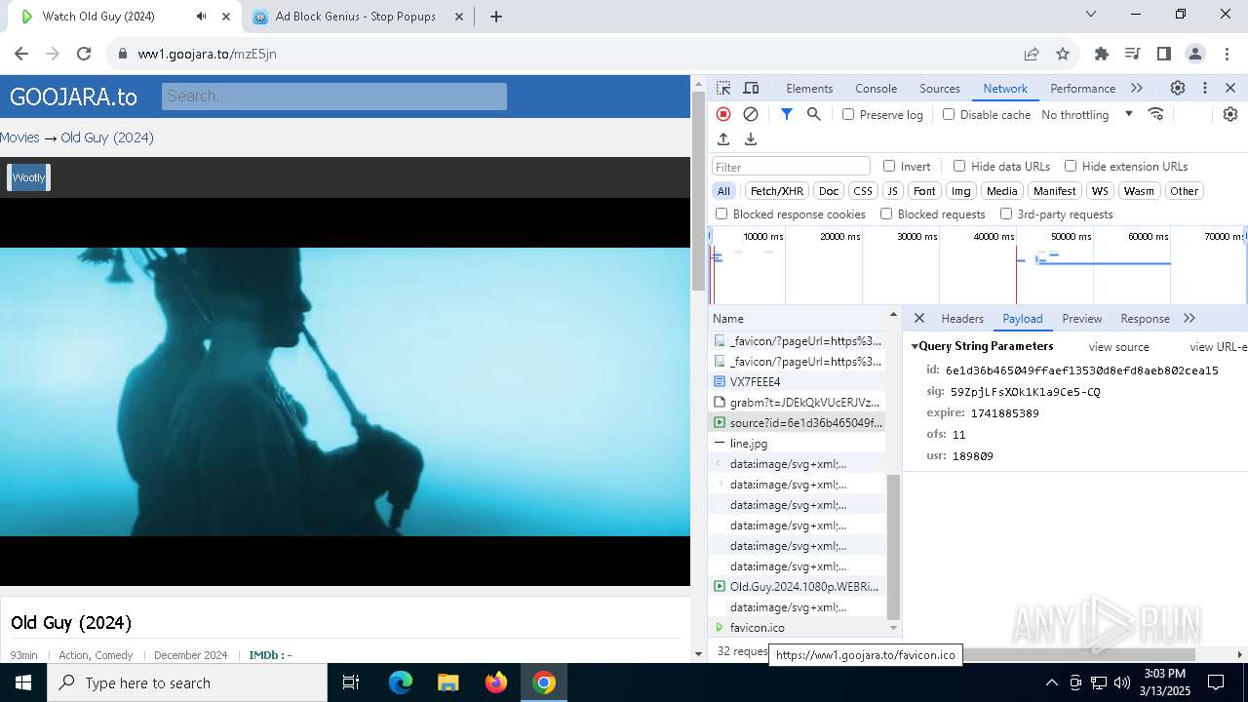Open network search magnifier icon
The height and width of the screenshot is (702, 1248).
pyautogui.click(x=814, y=114)
